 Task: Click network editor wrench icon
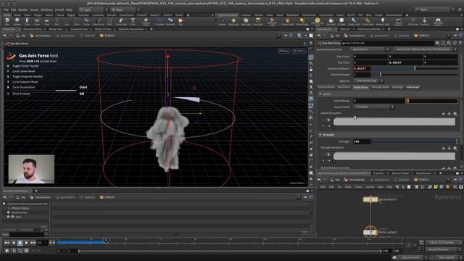(397, 187)
